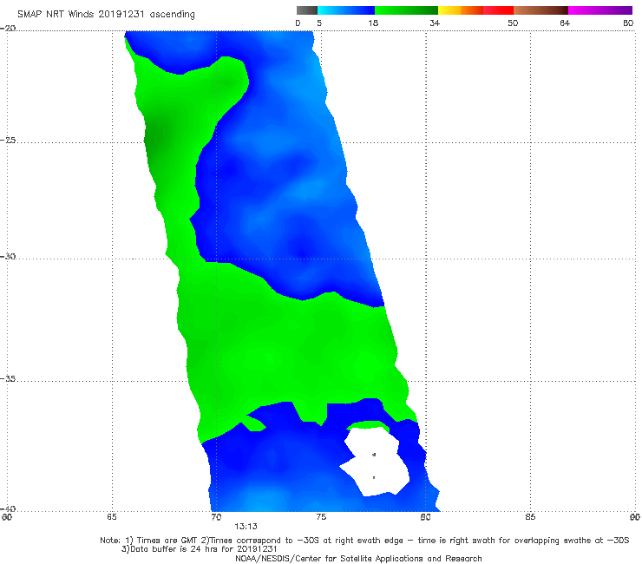
Task: Click the brown segment of the color bar
Action: (x=540, y=10)
